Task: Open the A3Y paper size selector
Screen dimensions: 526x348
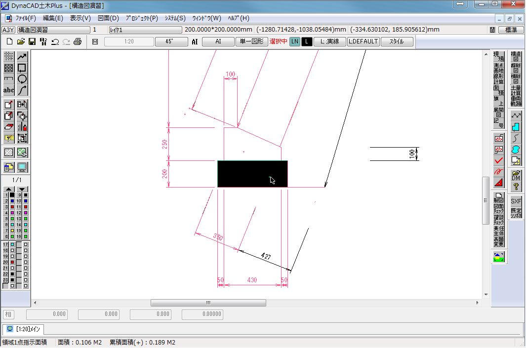Action: [x=8, y=30]
